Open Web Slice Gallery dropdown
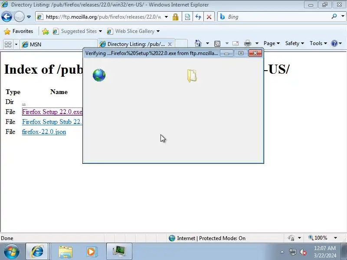 (x=133, y=31)
